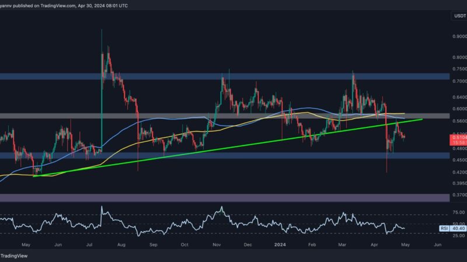Screen dimensions: 467x262
Task: Click the 0.9000 price axis label
Action: pyautogui.click(x=458, y=36)
